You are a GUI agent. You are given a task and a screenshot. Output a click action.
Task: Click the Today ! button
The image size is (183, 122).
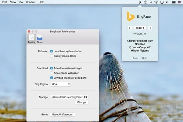pyautogui.click(x=140, y=28)
